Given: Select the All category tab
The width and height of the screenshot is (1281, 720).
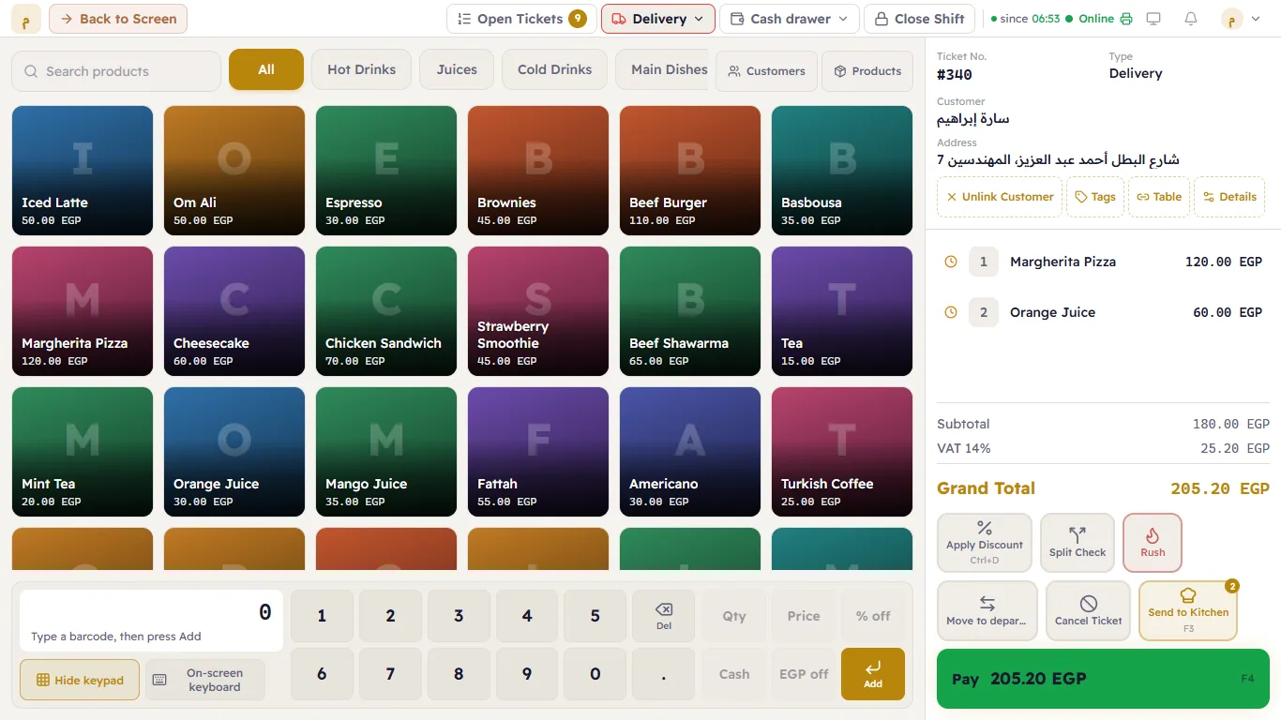Looking at the screenshot, I should (x=266, y=69).
